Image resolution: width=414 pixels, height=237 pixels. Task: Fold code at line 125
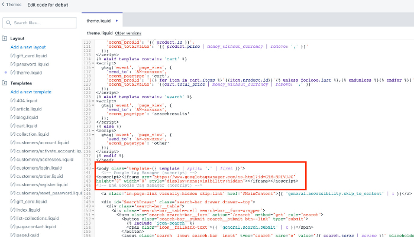[93, 105]
